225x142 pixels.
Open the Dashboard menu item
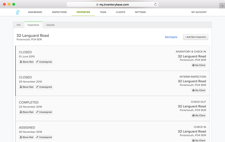coord(35,12)
